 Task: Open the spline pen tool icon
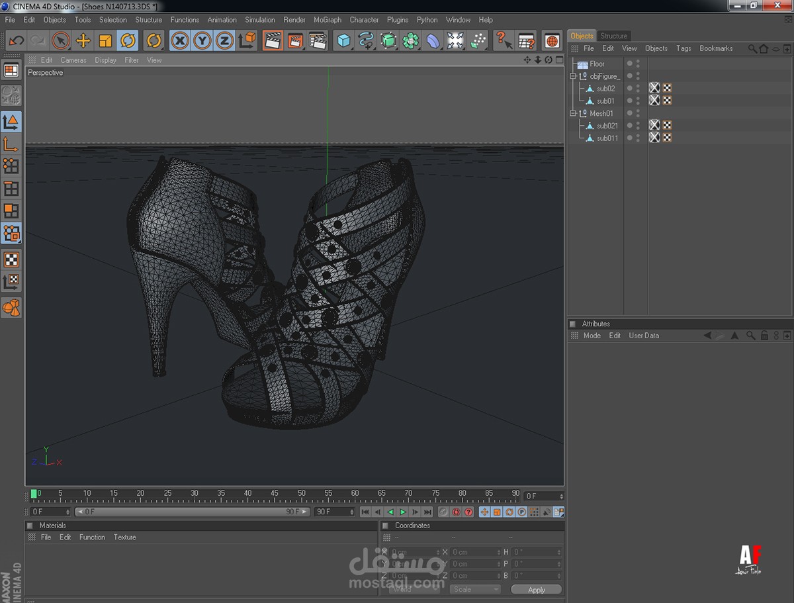click(x=366, y=41)
